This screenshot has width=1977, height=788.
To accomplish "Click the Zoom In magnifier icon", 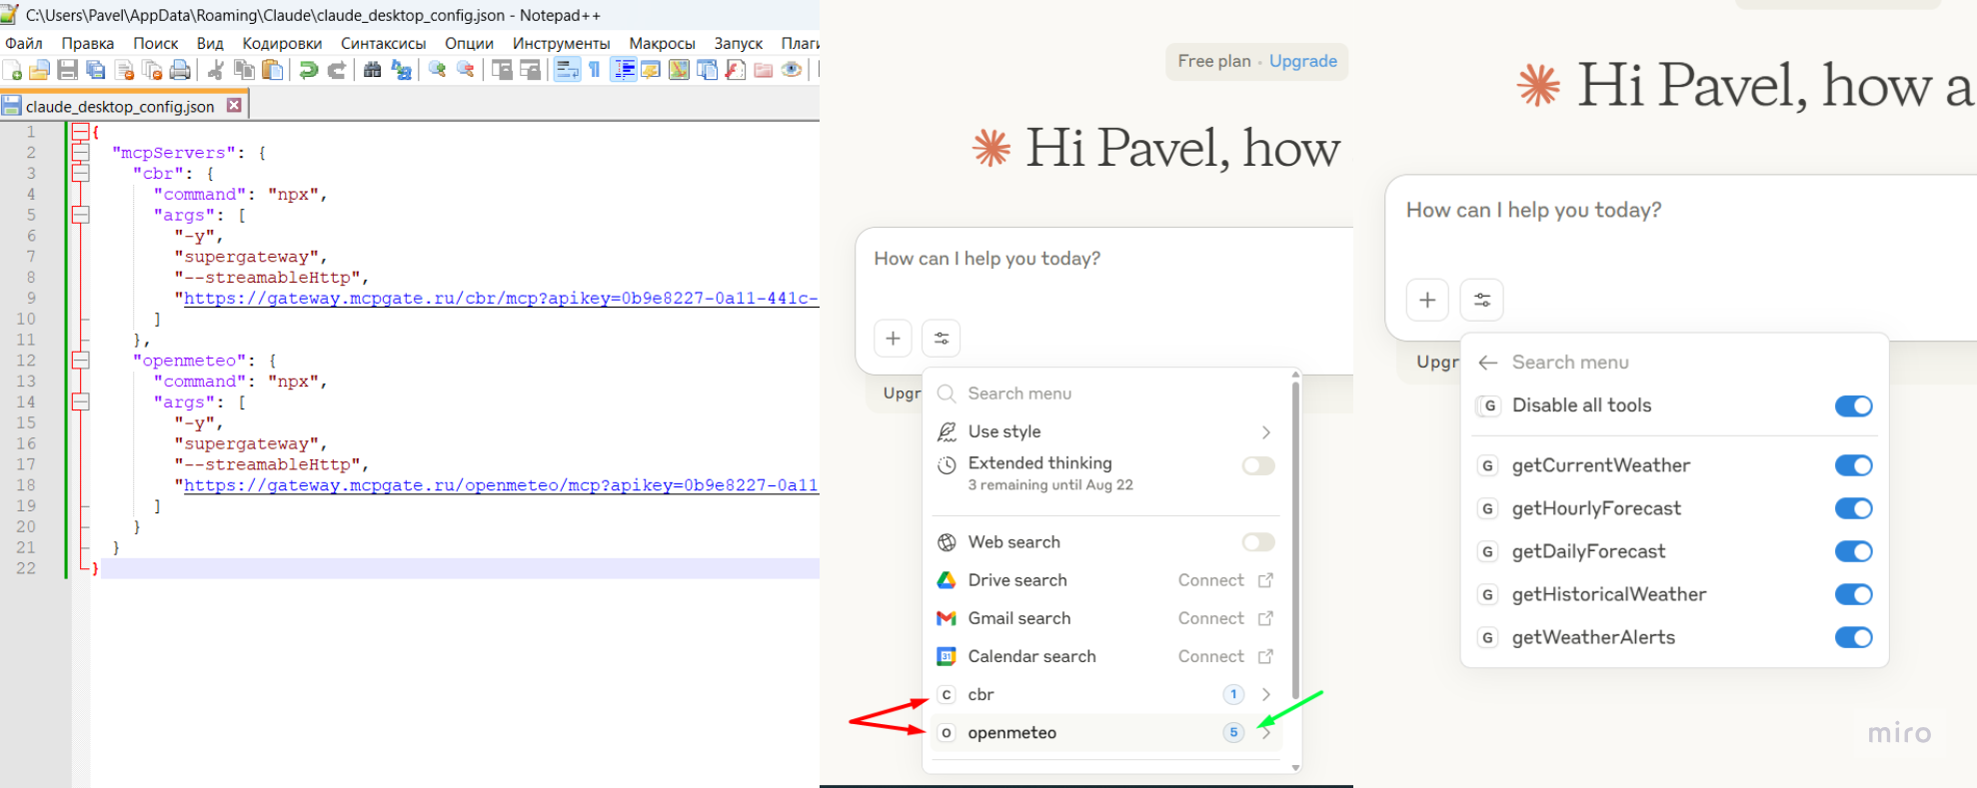I will tap(437, 70).
